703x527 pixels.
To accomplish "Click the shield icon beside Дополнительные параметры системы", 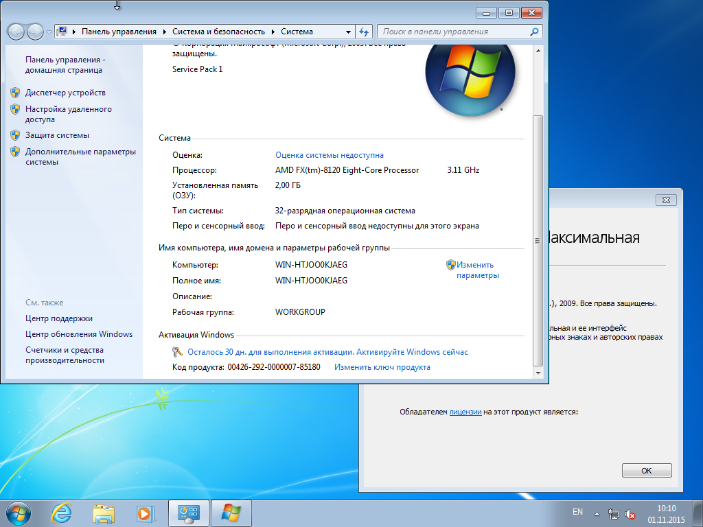I will [15, 152].
